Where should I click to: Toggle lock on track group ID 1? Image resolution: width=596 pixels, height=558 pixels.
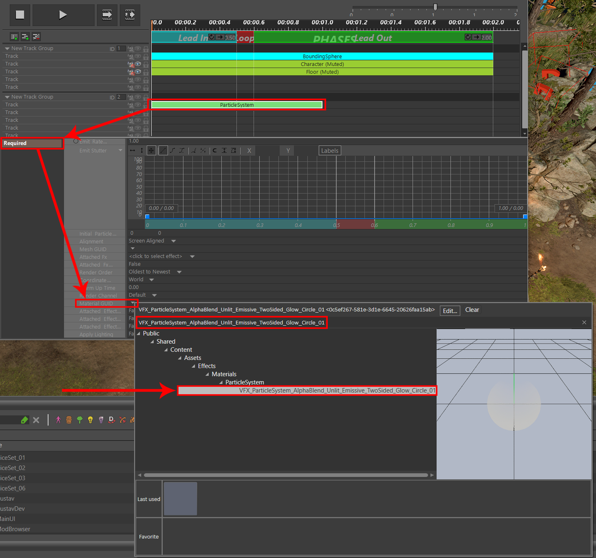click(x=146, y=49)
